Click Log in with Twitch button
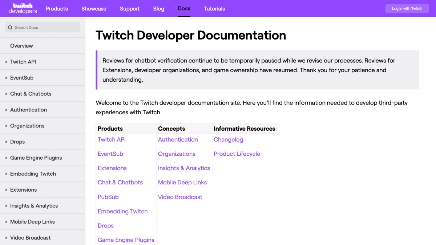 coord(407,9)
